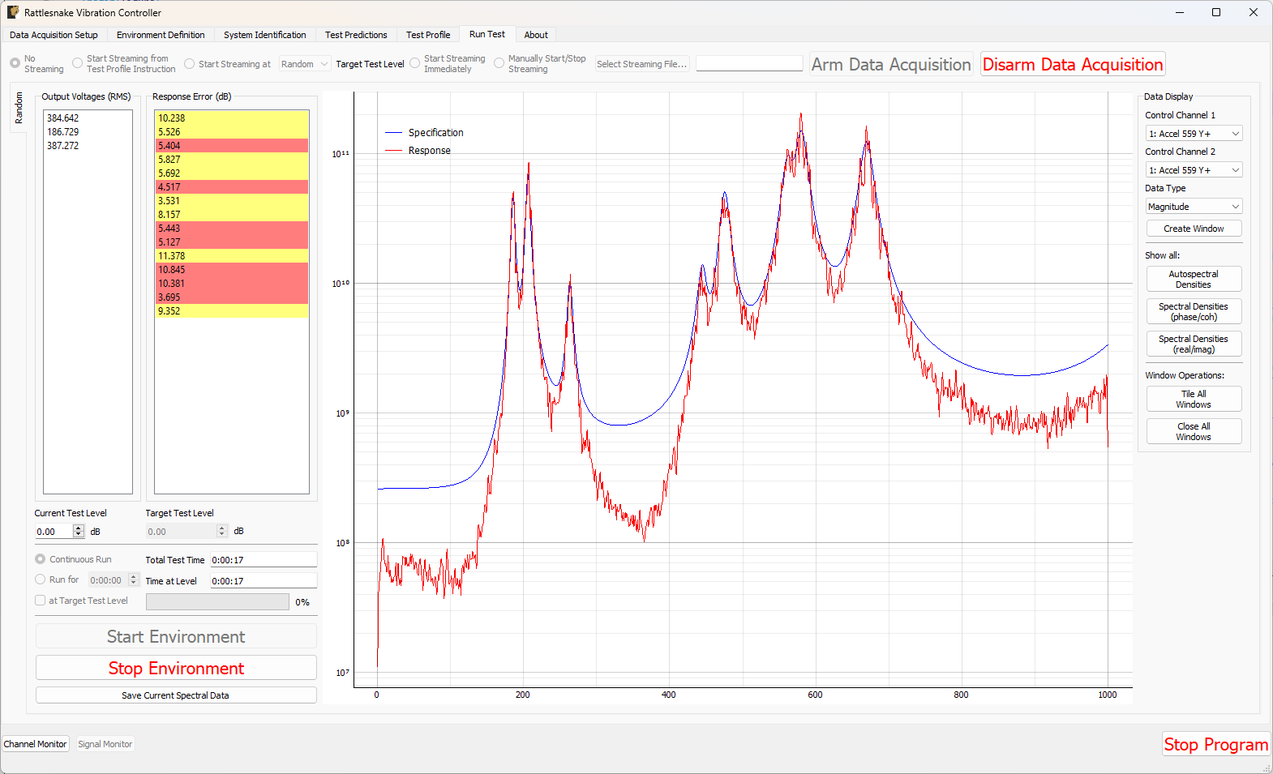Click the Rattlesnake app icon in title bar
Screen dimensions: 1273x774
tap(13, 12)
